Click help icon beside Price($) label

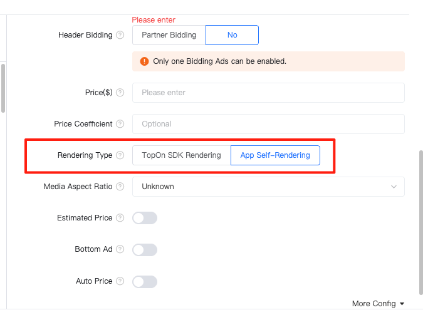tap(120, 93)
